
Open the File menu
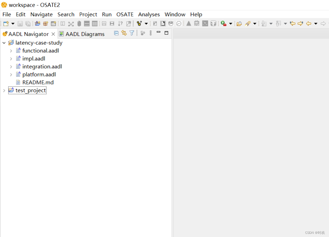[x=7, y=14]
